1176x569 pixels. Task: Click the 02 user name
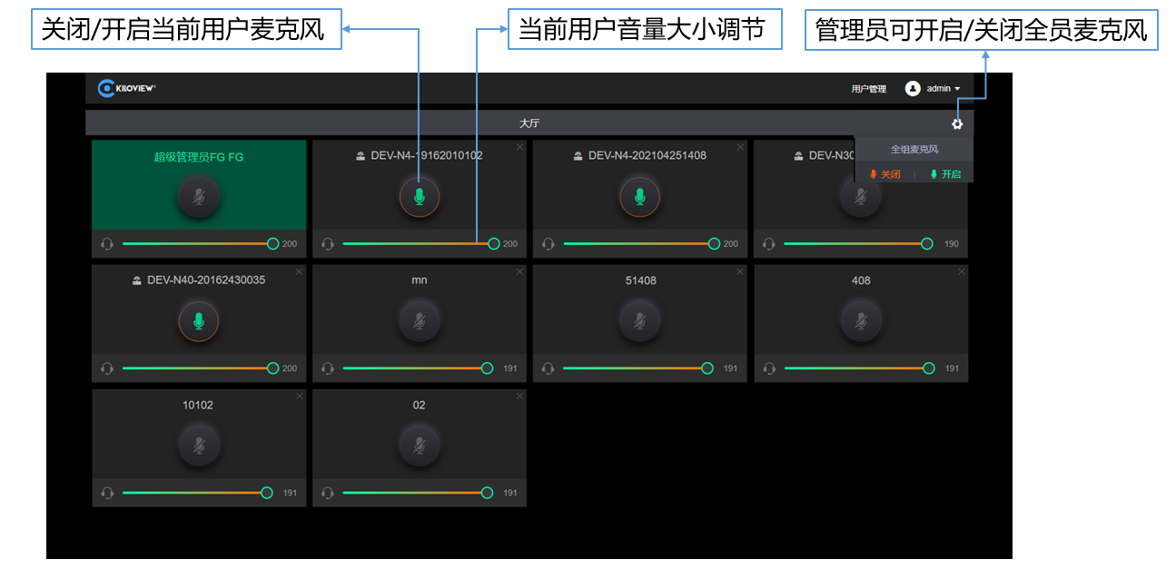(x=420, y=405)
